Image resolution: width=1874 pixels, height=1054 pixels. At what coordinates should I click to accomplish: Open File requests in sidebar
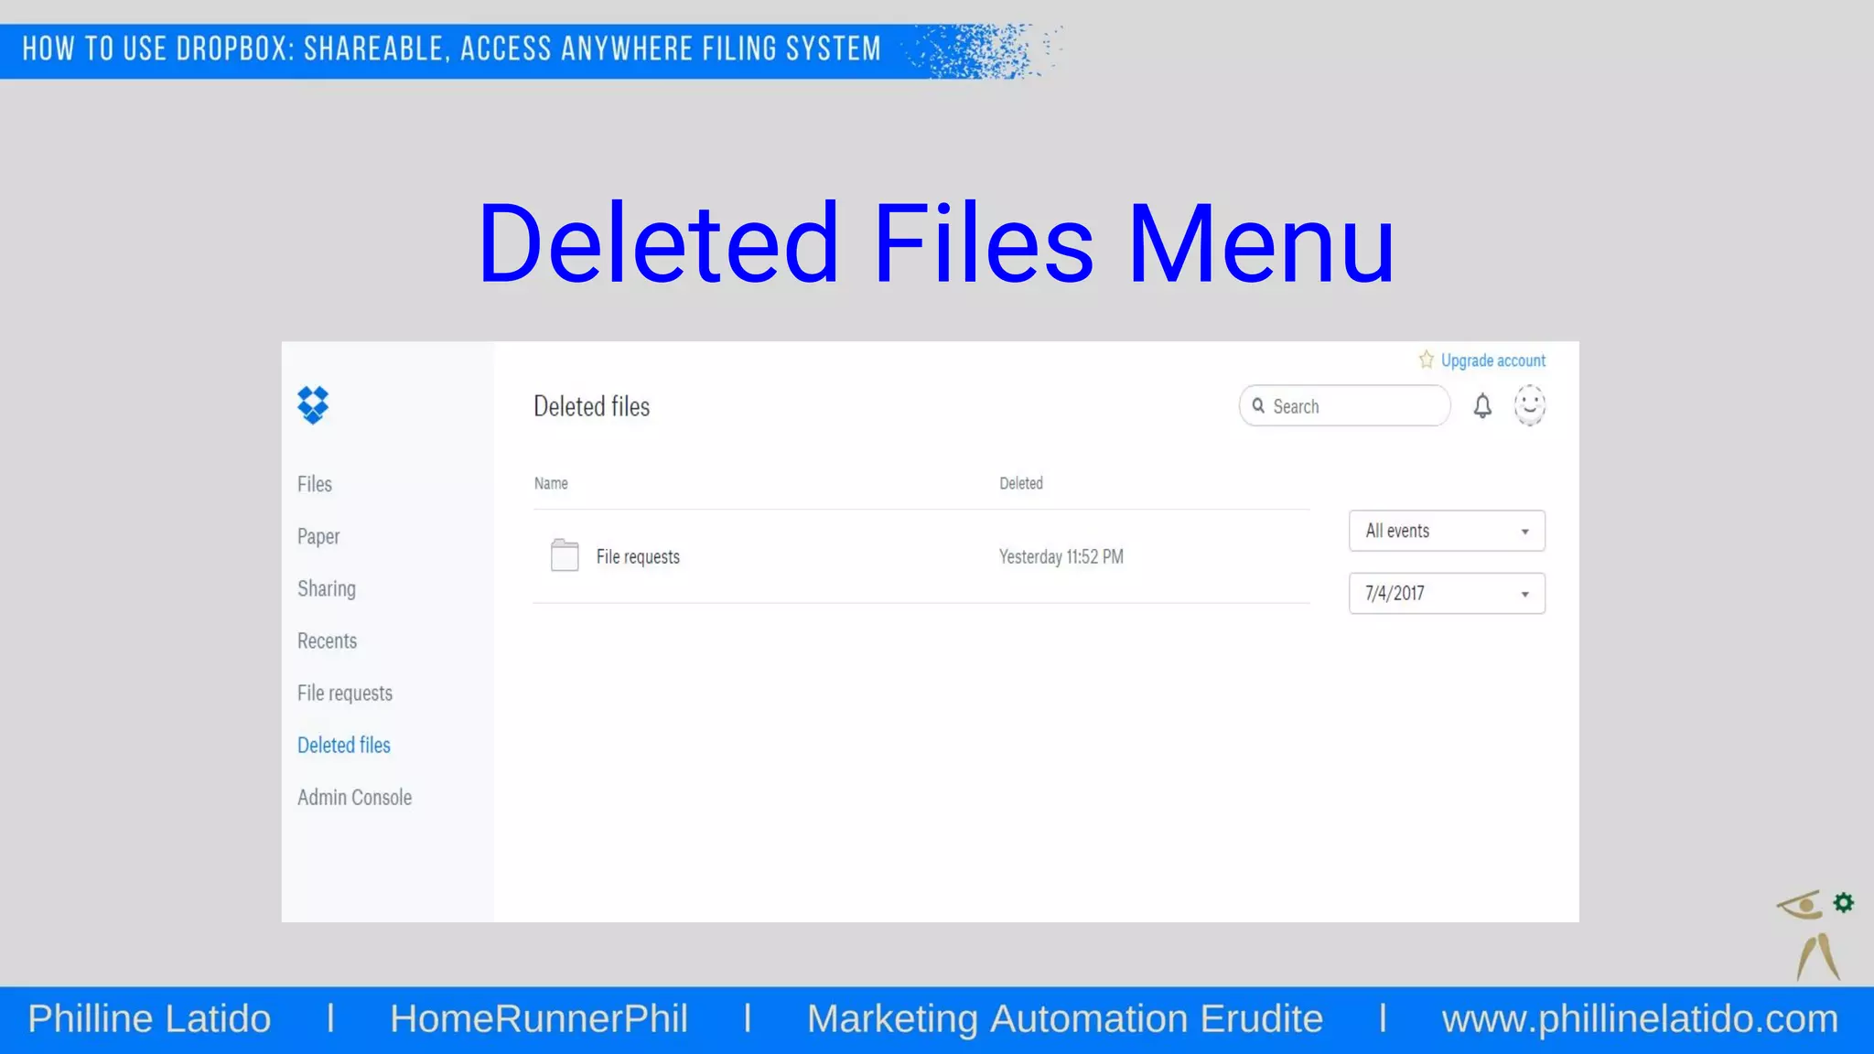click(345, 693)
